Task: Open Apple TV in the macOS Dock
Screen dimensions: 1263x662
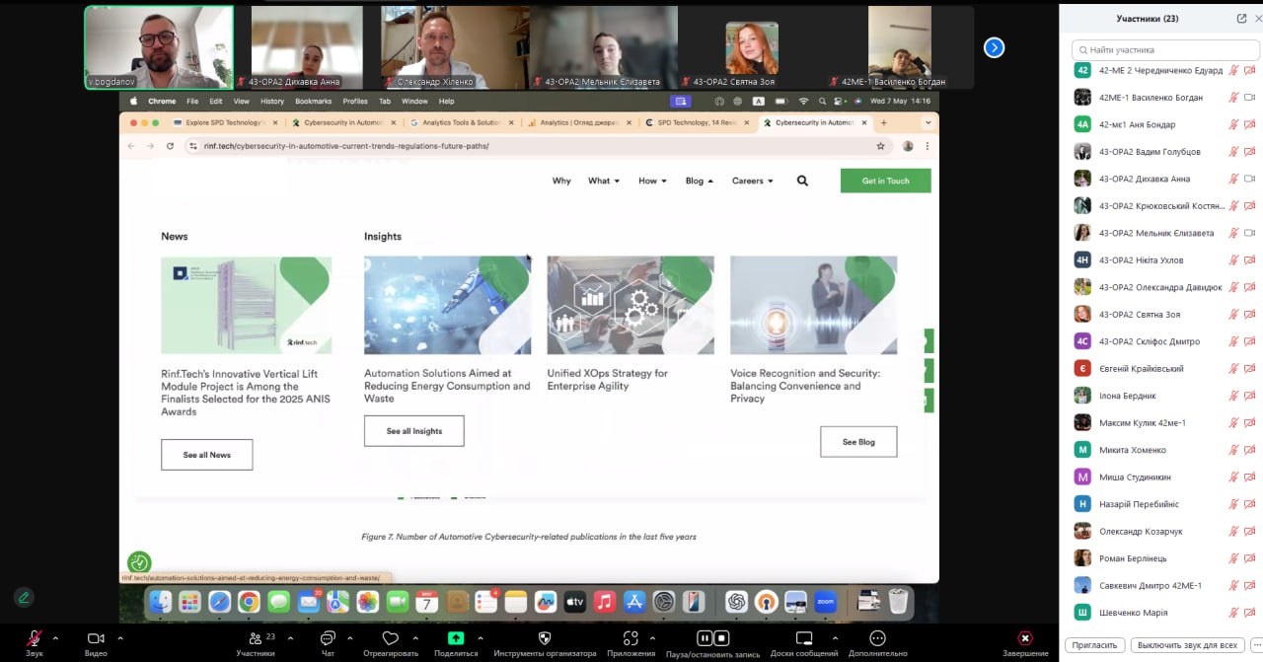Action: point(575,602)
